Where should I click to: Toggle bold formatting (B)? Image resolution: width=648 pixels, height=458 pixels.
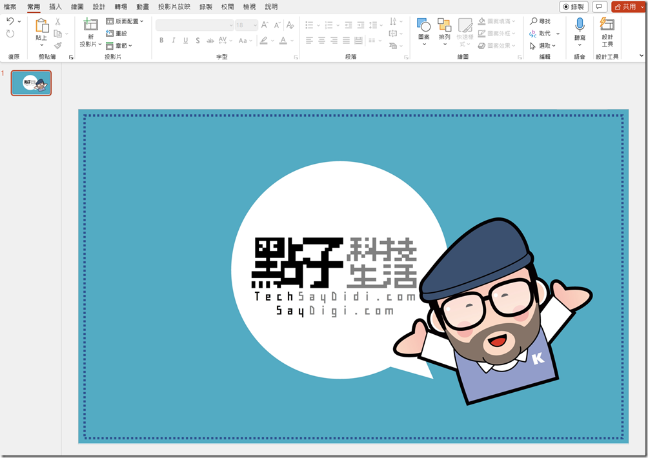161,41
